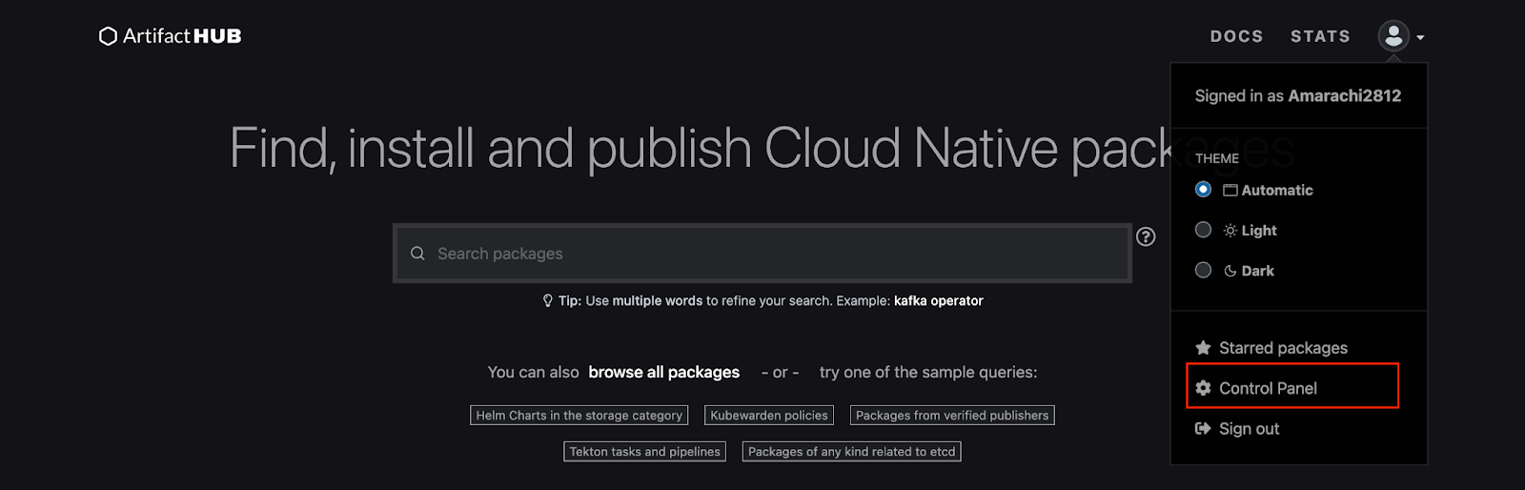Select the Dark theme radio button
The height and width of the screenshot is (490, 1525).
click(1203, 270)
